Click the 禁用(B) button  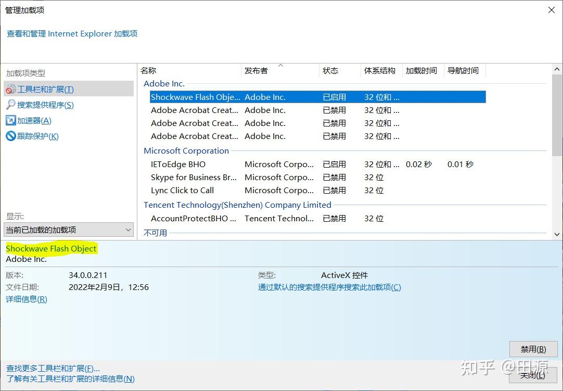pyautogui.click(x=533, y=349)
